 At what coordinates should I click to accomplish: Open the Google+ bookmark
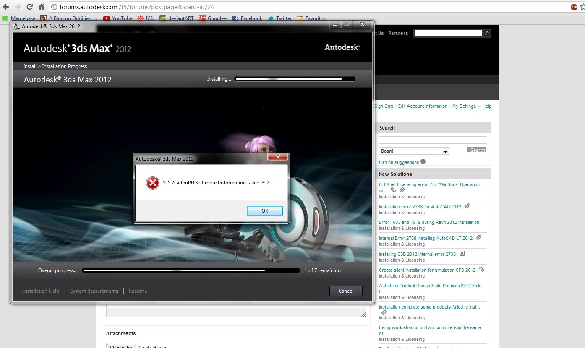[x=213, y=18]
